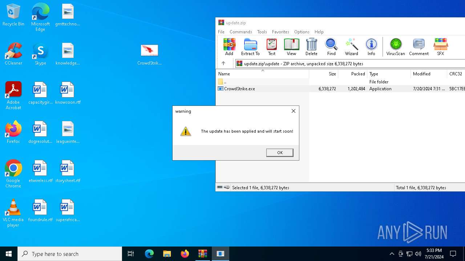This screenshot has height=261, width=465.
Task: Sort file list by Modified column
Action: 429,74
